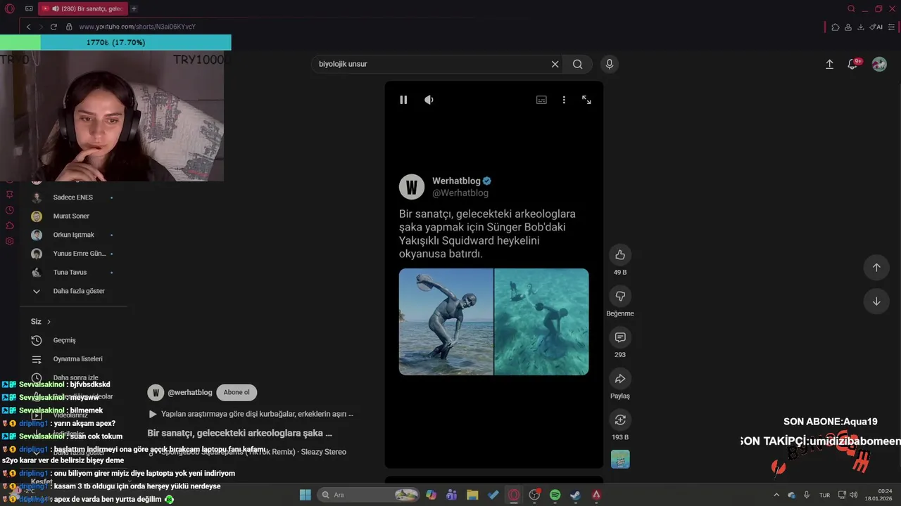The image size is (901, 506).
Task: Open the YouTube create/upload icon
Action: (x=829, y=64)
